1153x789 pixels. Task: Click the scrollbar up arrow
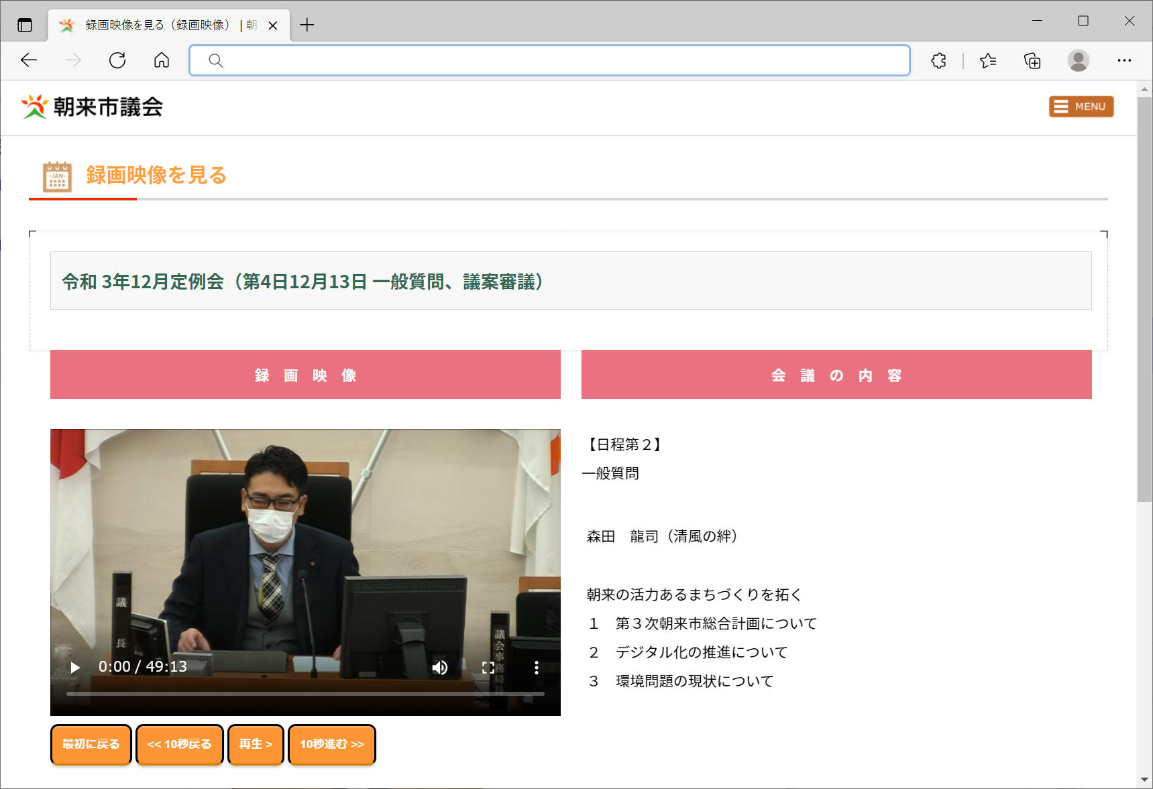tap(1144, 88)
